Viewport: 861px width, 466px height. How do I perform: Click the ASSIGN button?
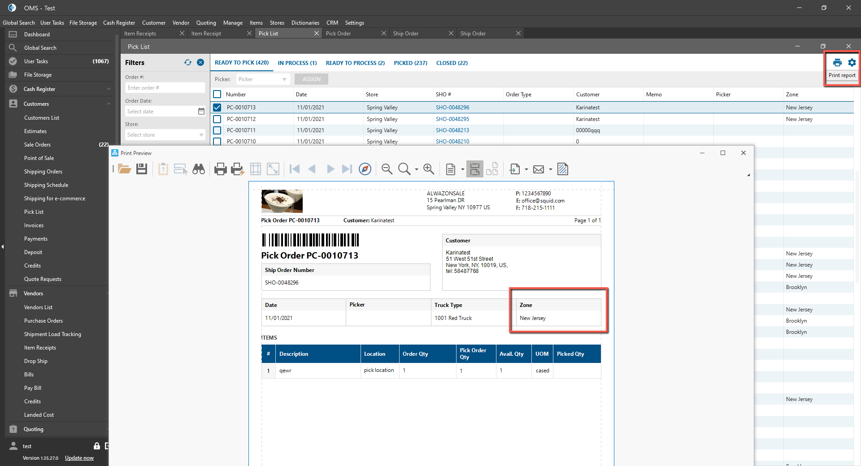tap(311, 79)
